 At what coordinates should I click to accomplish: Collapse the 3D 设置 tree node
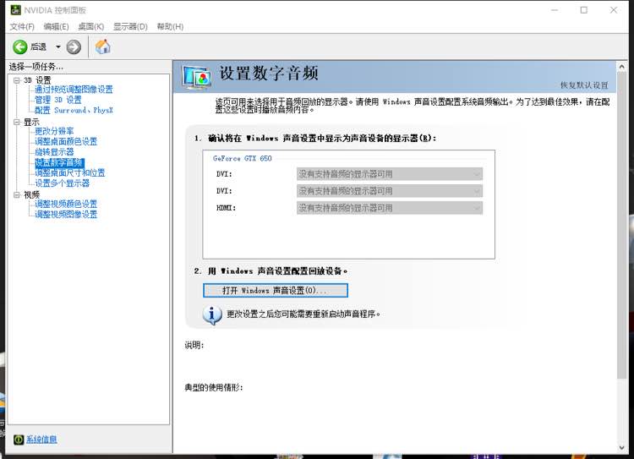pyautogui.click(x=17, y=80)
